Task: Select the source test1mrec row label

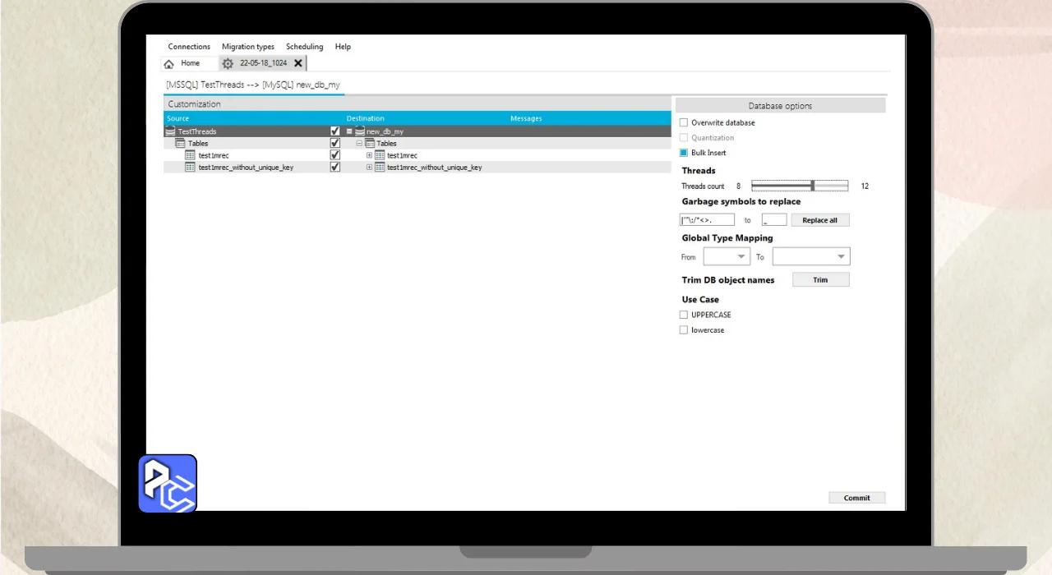Action: pyautogui.click(x=214, y=155)
